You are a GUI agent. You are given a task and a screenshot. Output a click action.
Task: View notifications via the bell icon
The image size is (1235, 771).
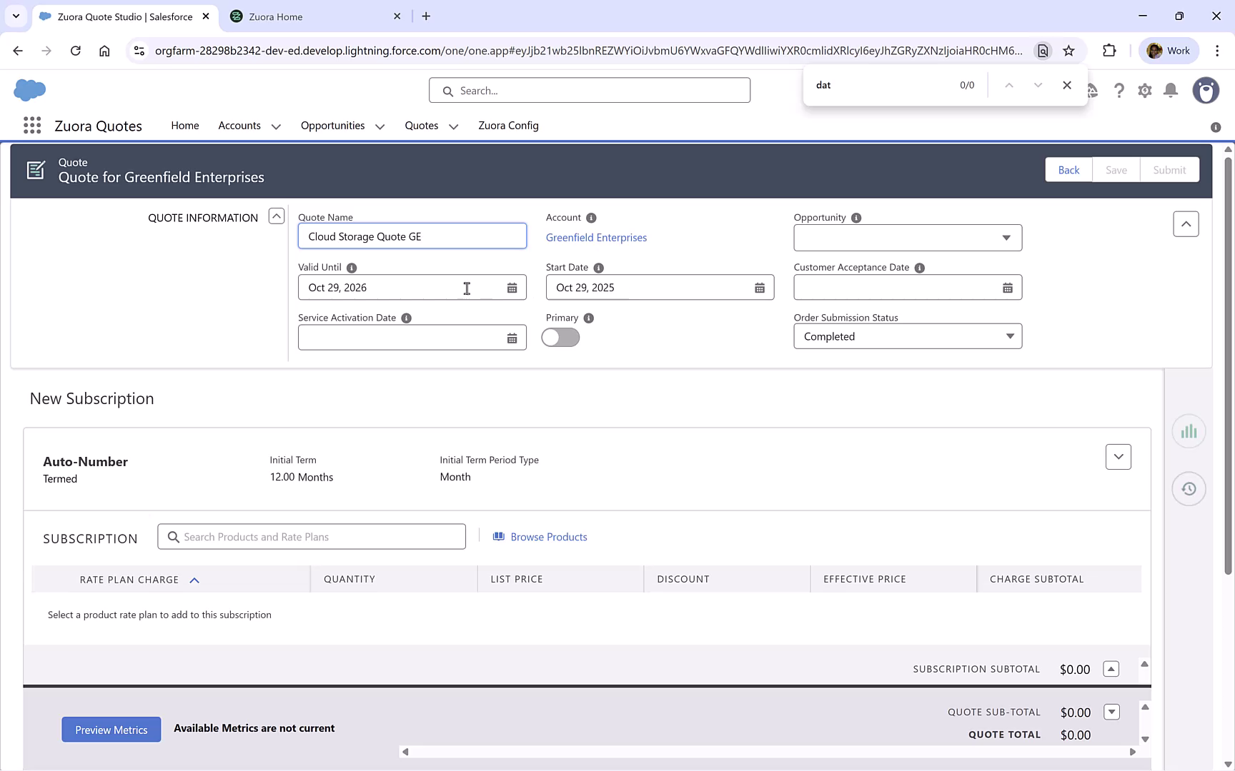point(1170,91)
